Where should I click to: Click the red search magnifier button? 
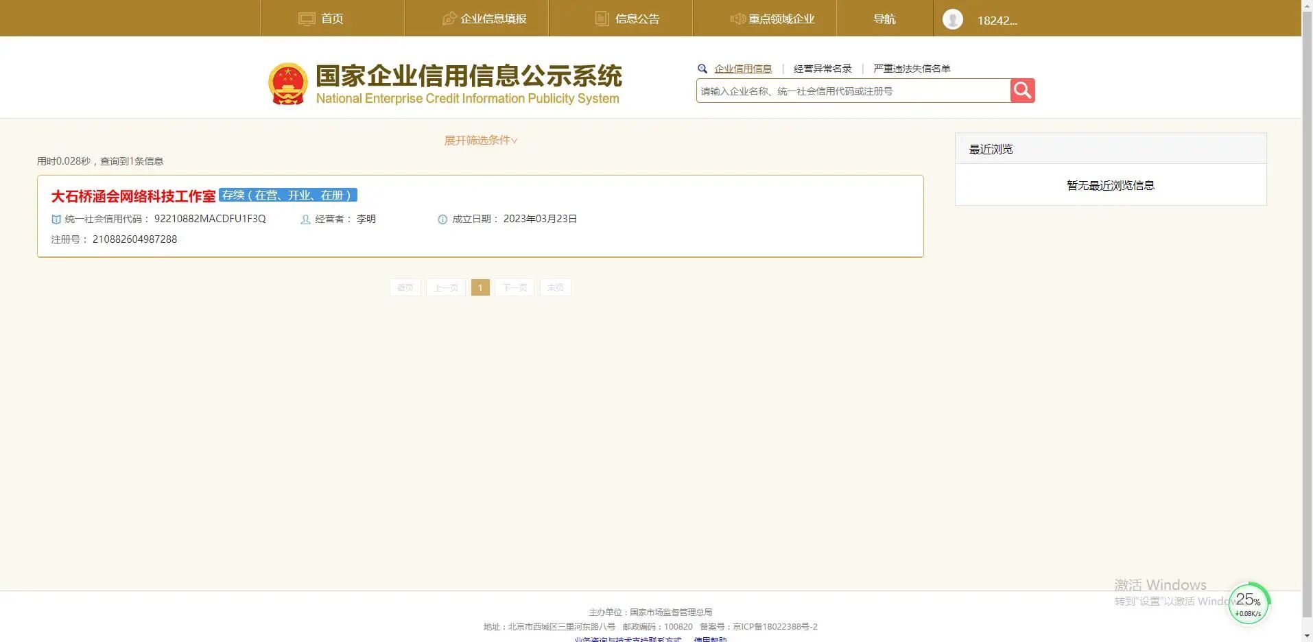pyautogui.click(x=1022, y=91)
